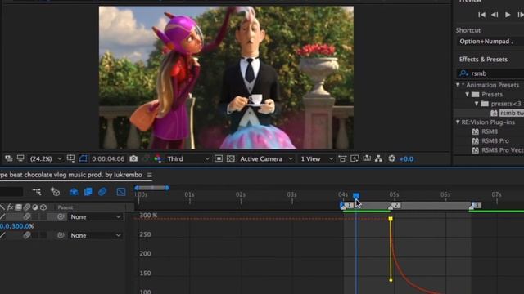
Task: Click the grid and guide options icon
Action: click(x=70, y=158)
